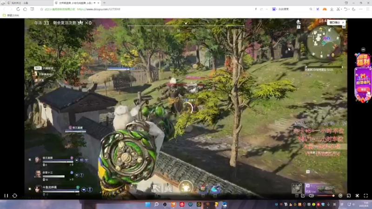The width and height of the screenshot is (372, 209).
Task: Go to browser home page icon
Action: (25, 9)
